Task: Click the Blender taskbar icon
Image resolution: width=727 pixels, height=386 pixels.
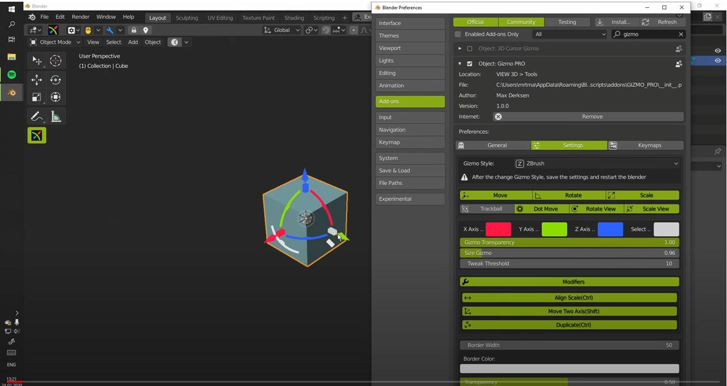Action: 11,92
